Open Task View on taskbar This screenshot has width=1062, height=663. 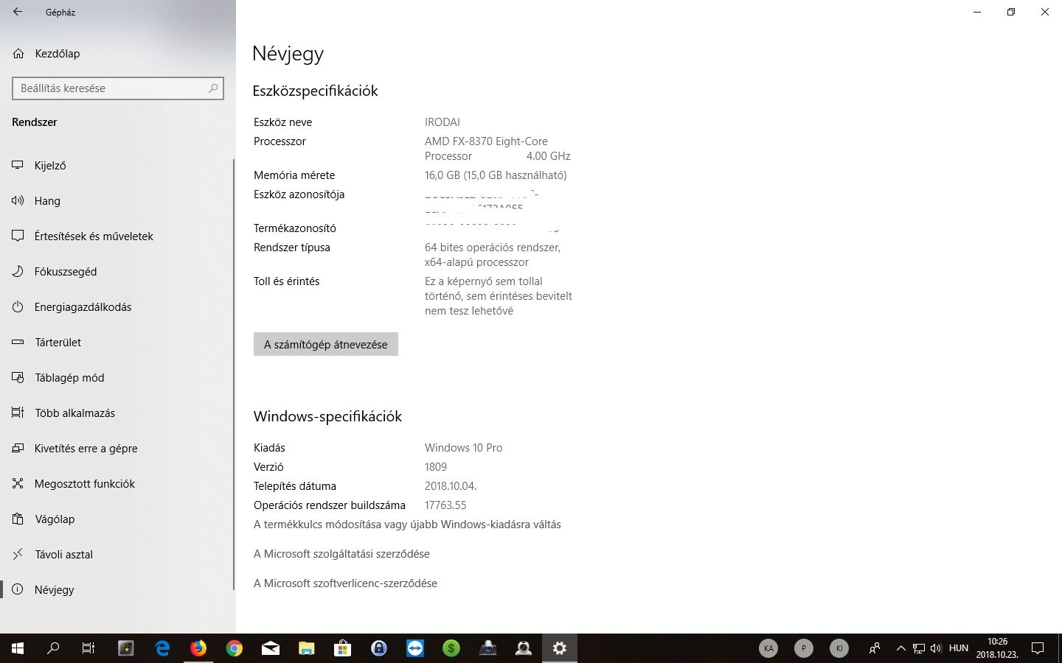point(88,648)
